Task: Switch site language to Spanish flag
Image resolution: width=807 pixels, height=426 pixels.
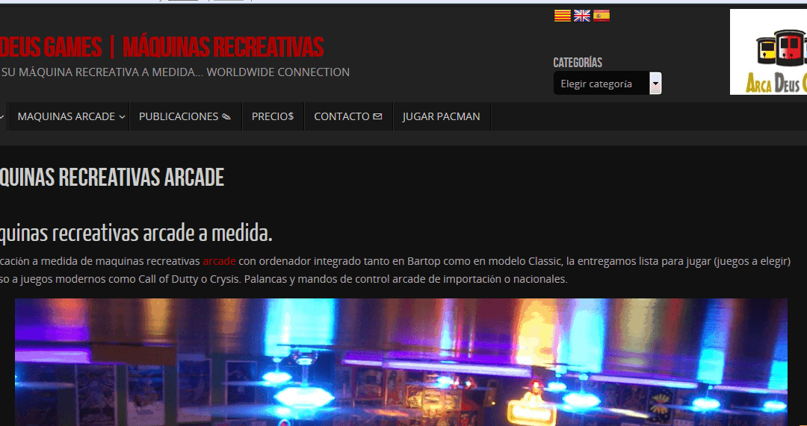Action: tap(601, 16)
